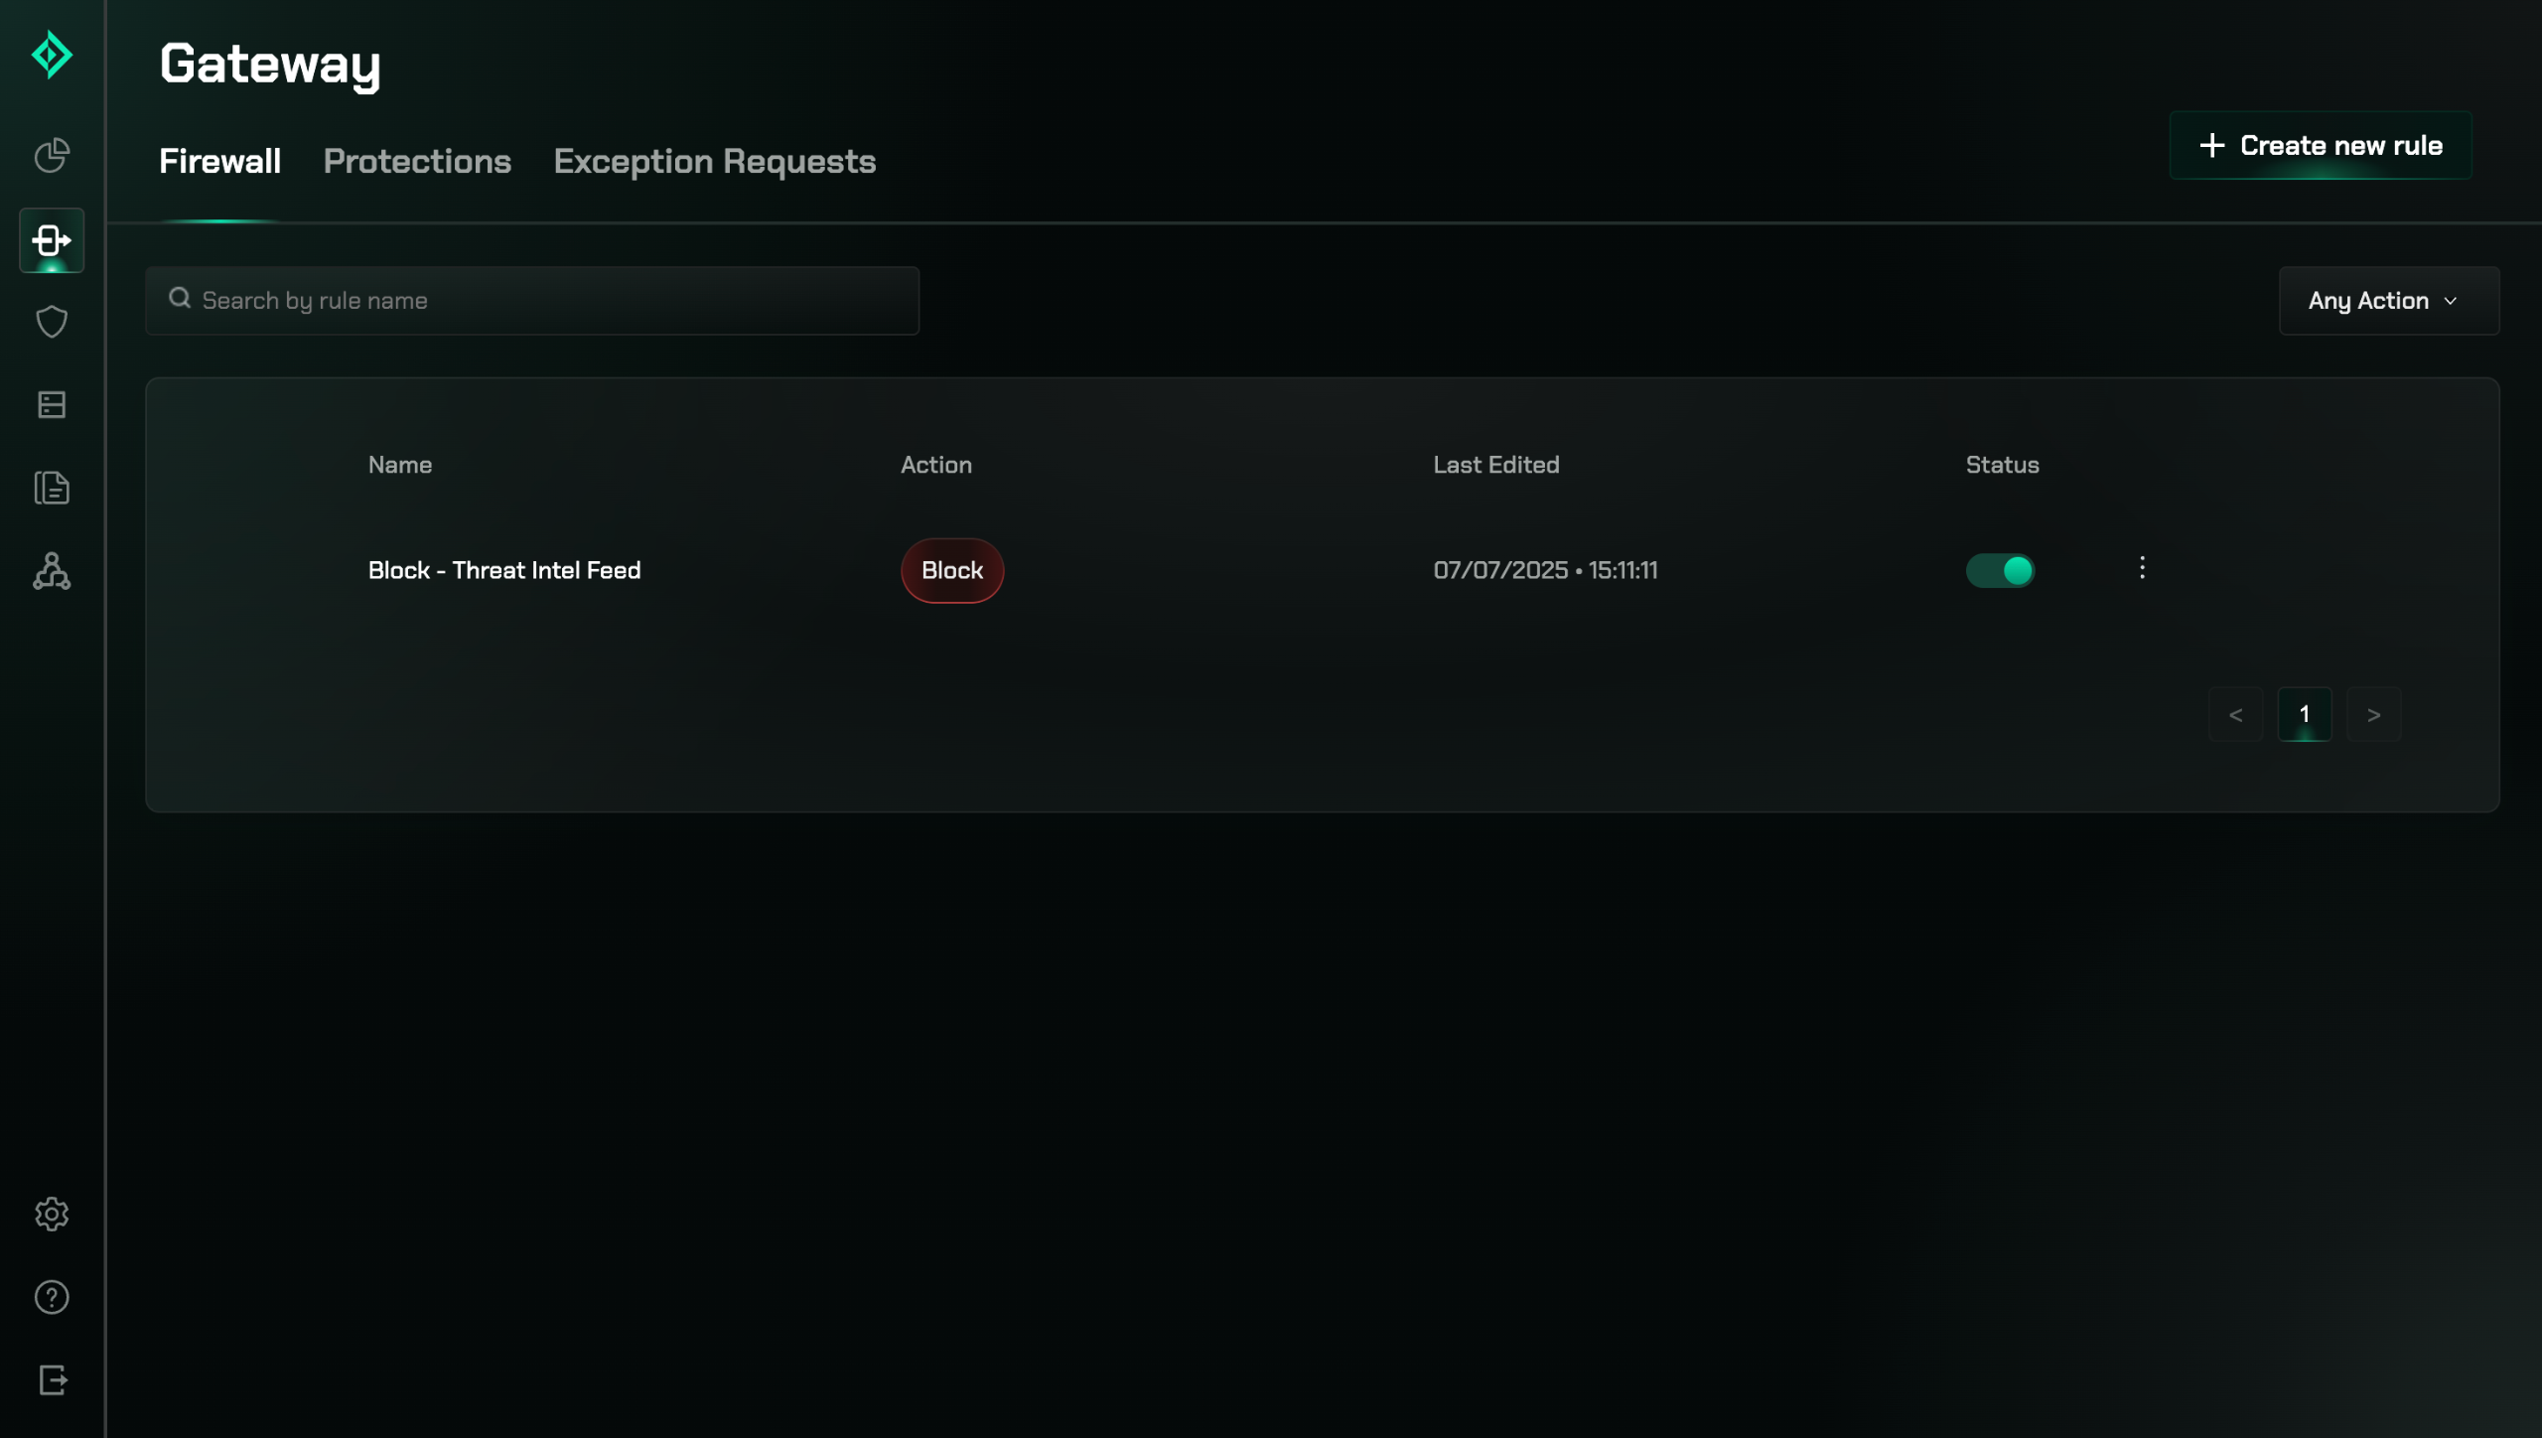Click Create new rule button
Viewport: 2542px width, 1438px height.
[x=2321, y=146]
